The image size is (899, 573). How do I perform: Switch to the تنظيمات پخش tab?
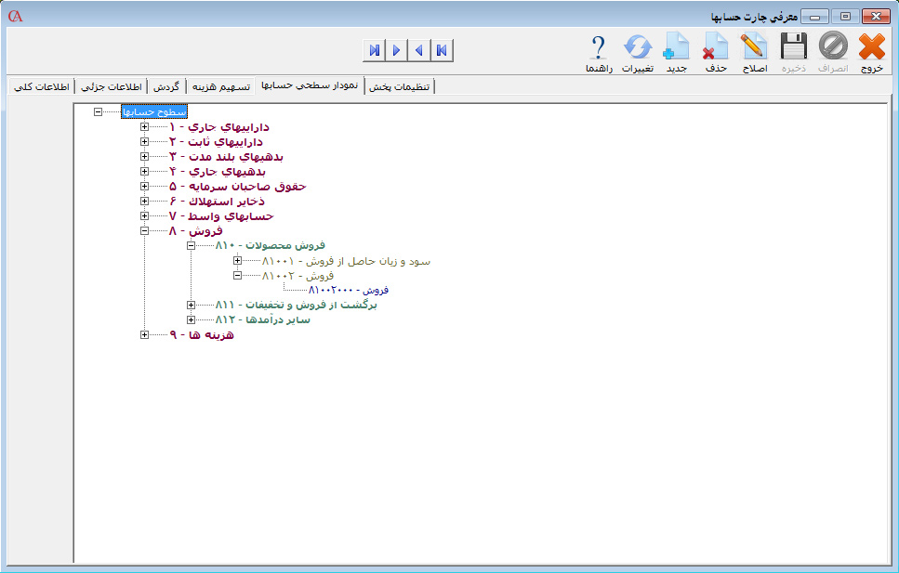click(400, 87)
